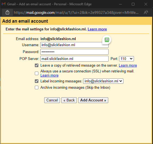
Task: Maximize the Edge window
Action: (x=133, y=4)
